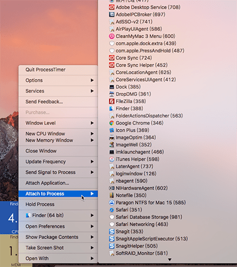The image size is (237, 267).
Task: Select Hold Process menu entry
Action: [x=58, y=204]
